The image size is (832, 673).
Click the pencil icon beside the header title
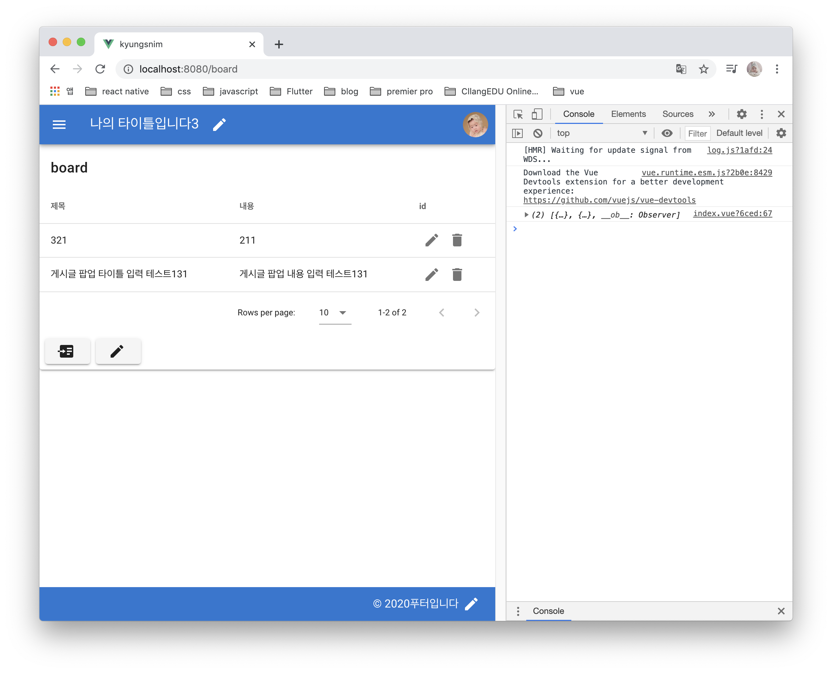pyautogui.click(x=219, y=125)
